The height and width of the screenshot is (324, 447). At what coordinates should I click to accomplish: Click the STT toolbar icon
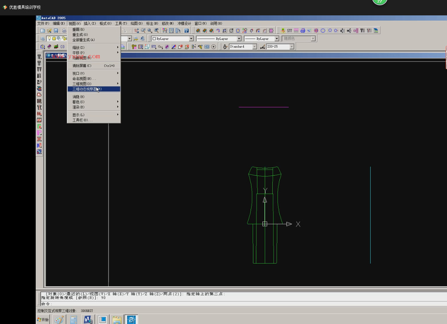[x=289, y=31]
